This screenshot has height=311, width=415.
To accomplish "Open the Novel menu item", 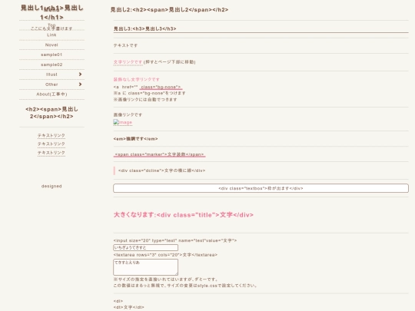I will tap(51, 45).
